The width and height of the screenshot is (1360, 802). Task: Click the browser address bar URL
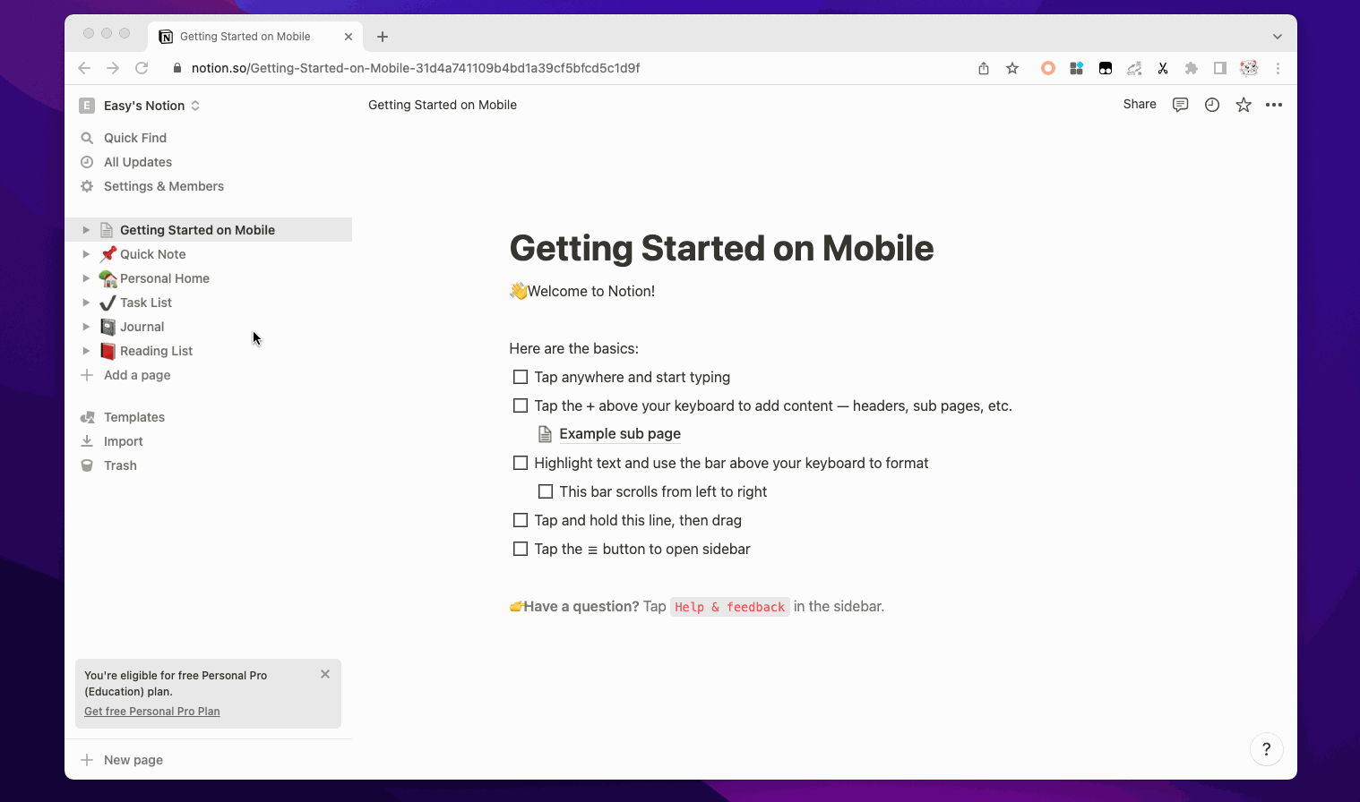(416, 68)
